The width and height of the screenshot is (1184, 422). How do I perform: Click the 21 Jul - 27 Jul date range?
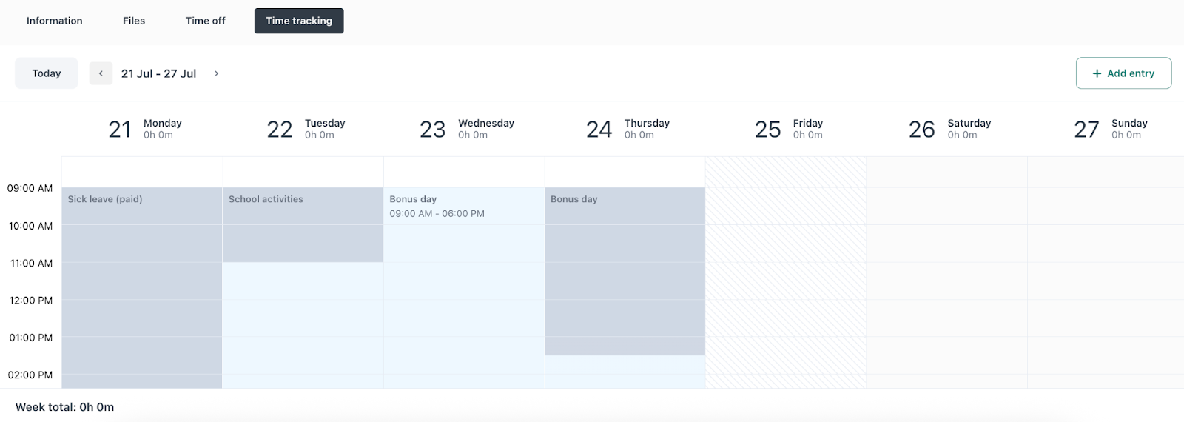[x=158, y=73]
